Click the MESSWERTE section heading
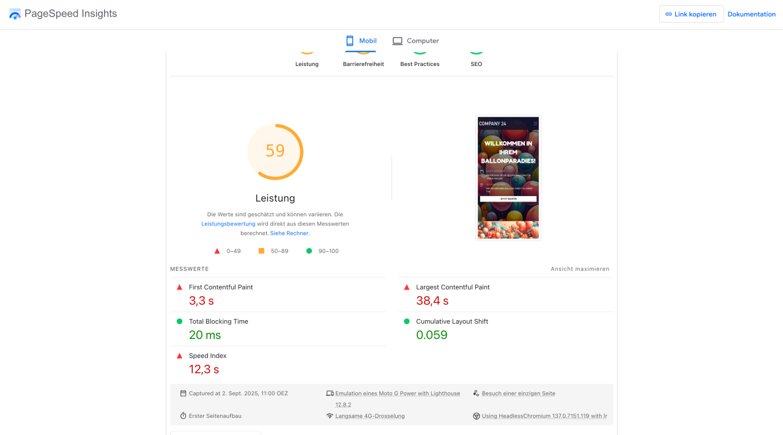Viewport: 783px width, 435px height. point(190,269)
